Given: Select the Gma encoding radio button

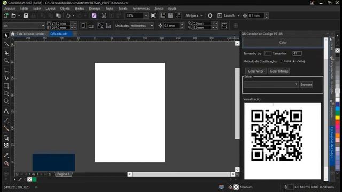Looking at the screenshot, I should [x=282, y=61].
